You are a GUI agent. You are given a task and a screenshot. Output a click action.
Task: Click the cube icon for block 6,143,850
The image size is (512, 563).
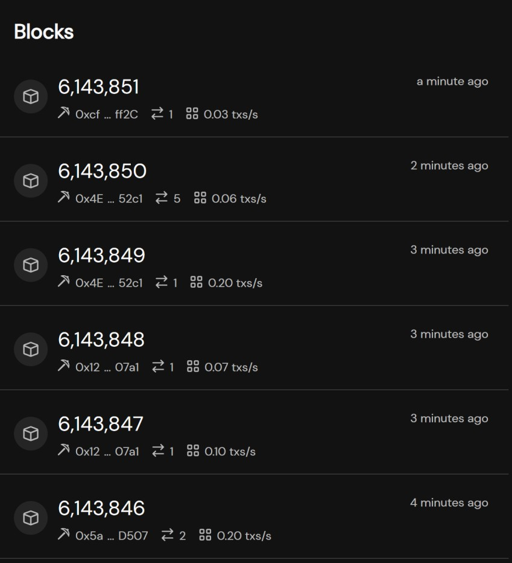(30, 181)
